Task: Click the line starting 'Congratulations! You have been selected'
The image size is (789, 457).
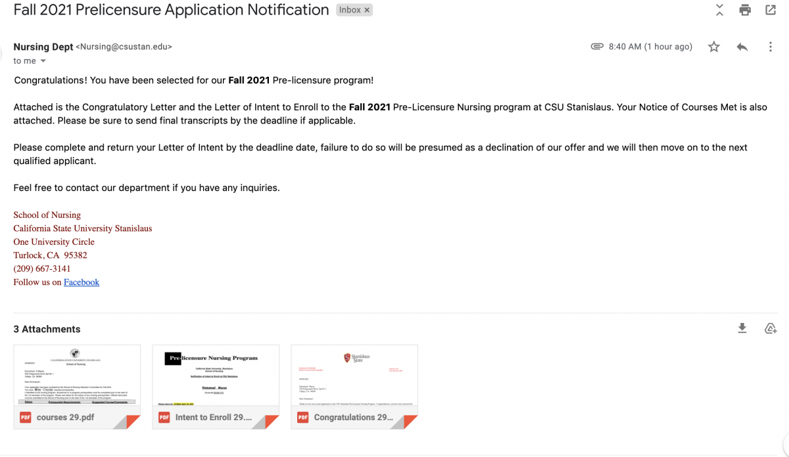Action: coord(194,80)
